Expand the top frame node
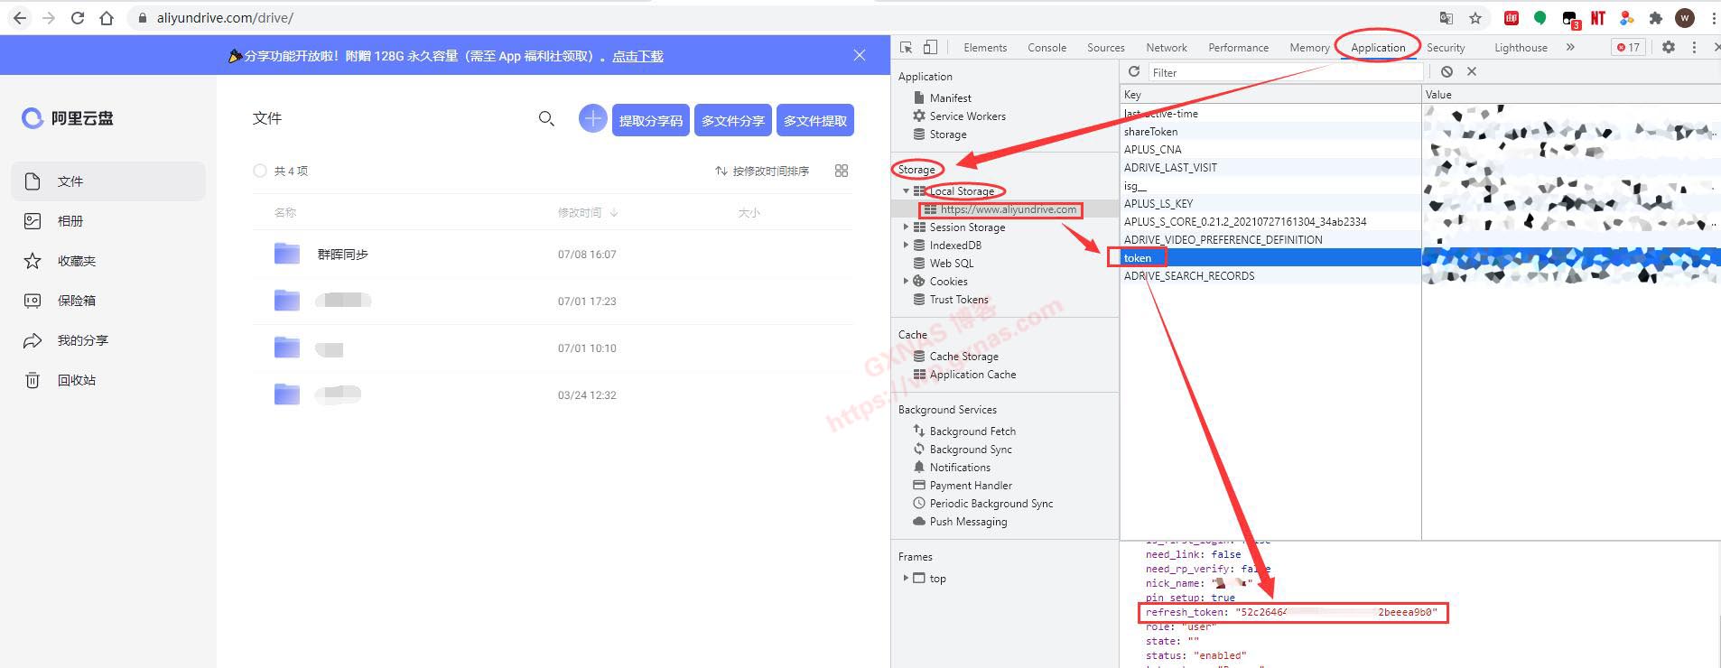The image size is (1721, 668). pos(906,578)
